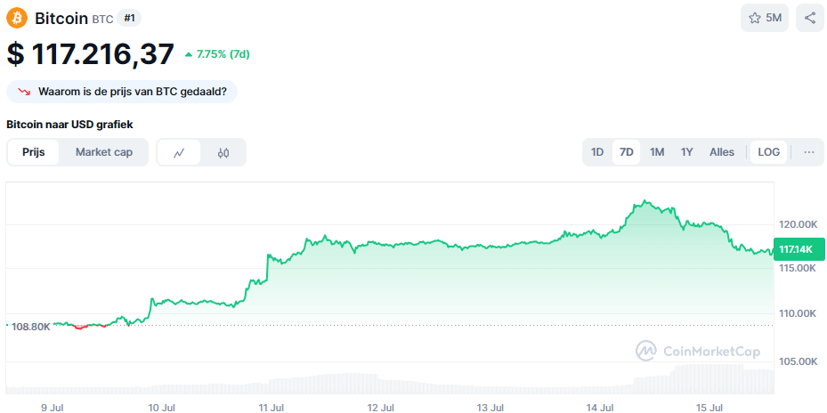Set chart range to 7D
The image size is (827, 413).
pos(626,152)
